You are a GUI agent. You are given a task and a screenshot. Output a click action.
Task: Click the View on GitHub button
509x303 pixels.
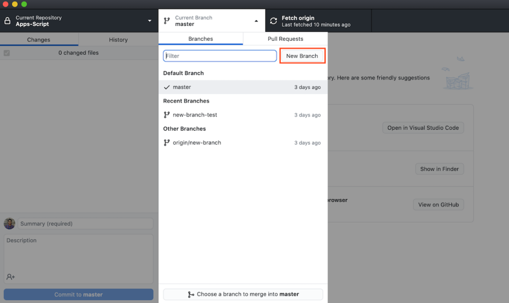tap(438, 205)
